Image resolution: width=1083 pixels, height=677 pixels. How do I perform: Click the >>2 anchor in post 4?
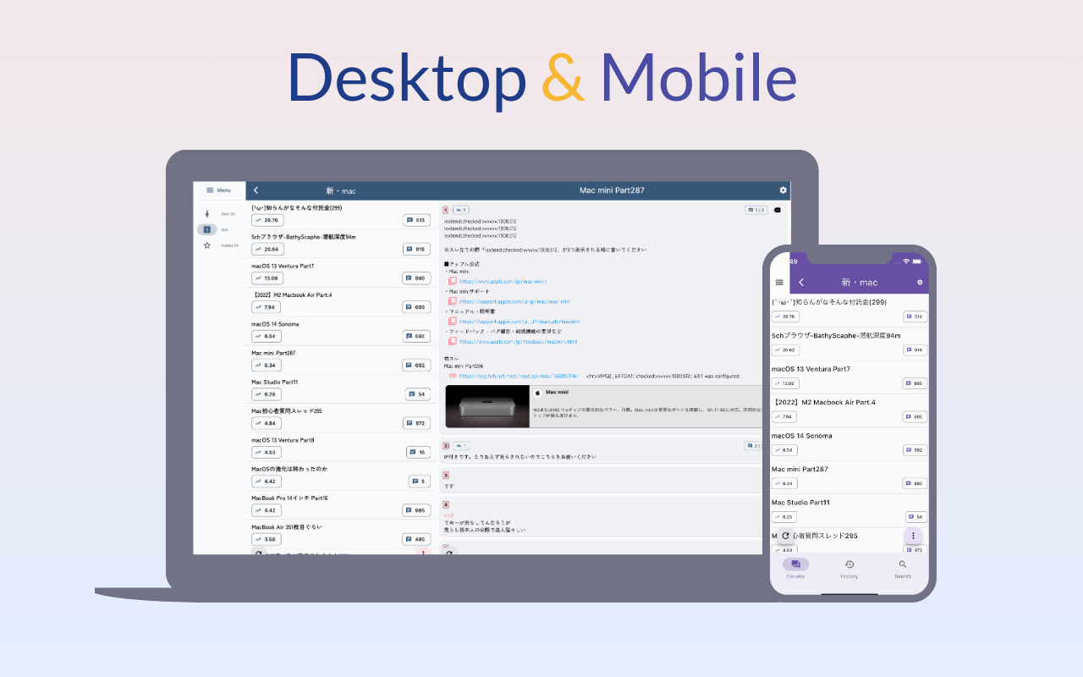pos(448,515)
